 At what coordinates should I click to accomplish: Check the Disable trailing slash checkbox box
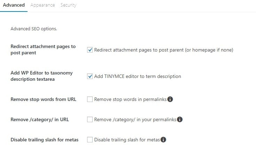pyautogui.click(x=90, y=140)
